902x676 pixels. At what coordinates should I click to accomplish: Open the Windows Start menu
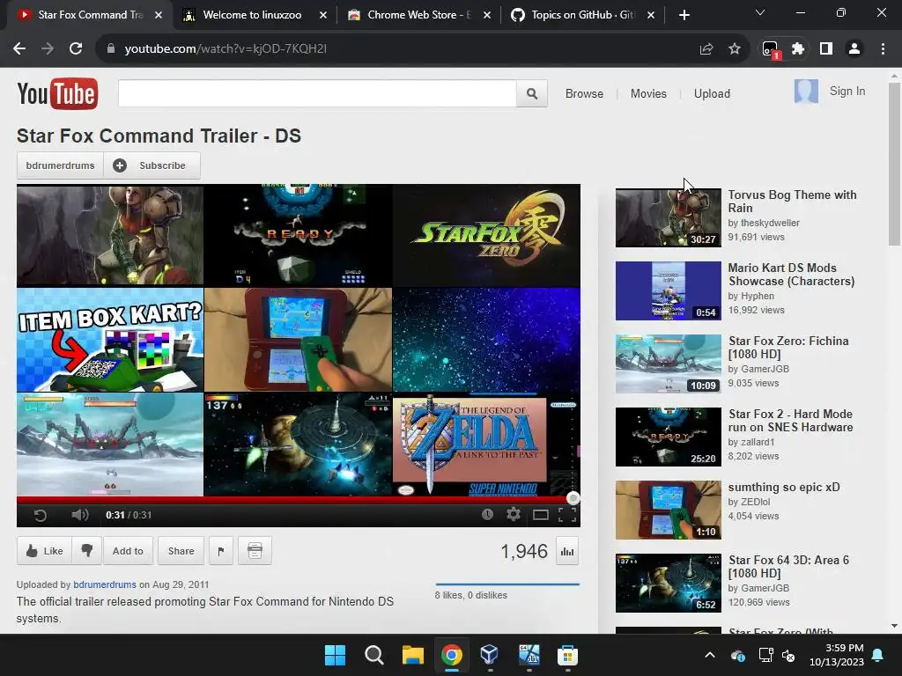335,655
